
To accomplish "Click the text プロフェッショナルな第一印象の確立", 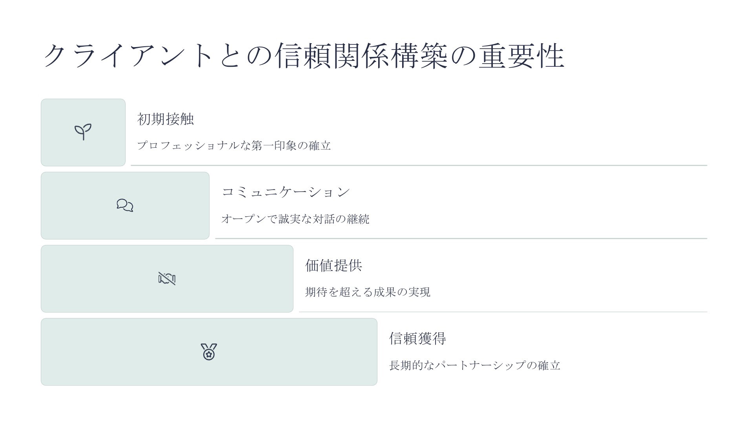I will pos(234,146).
